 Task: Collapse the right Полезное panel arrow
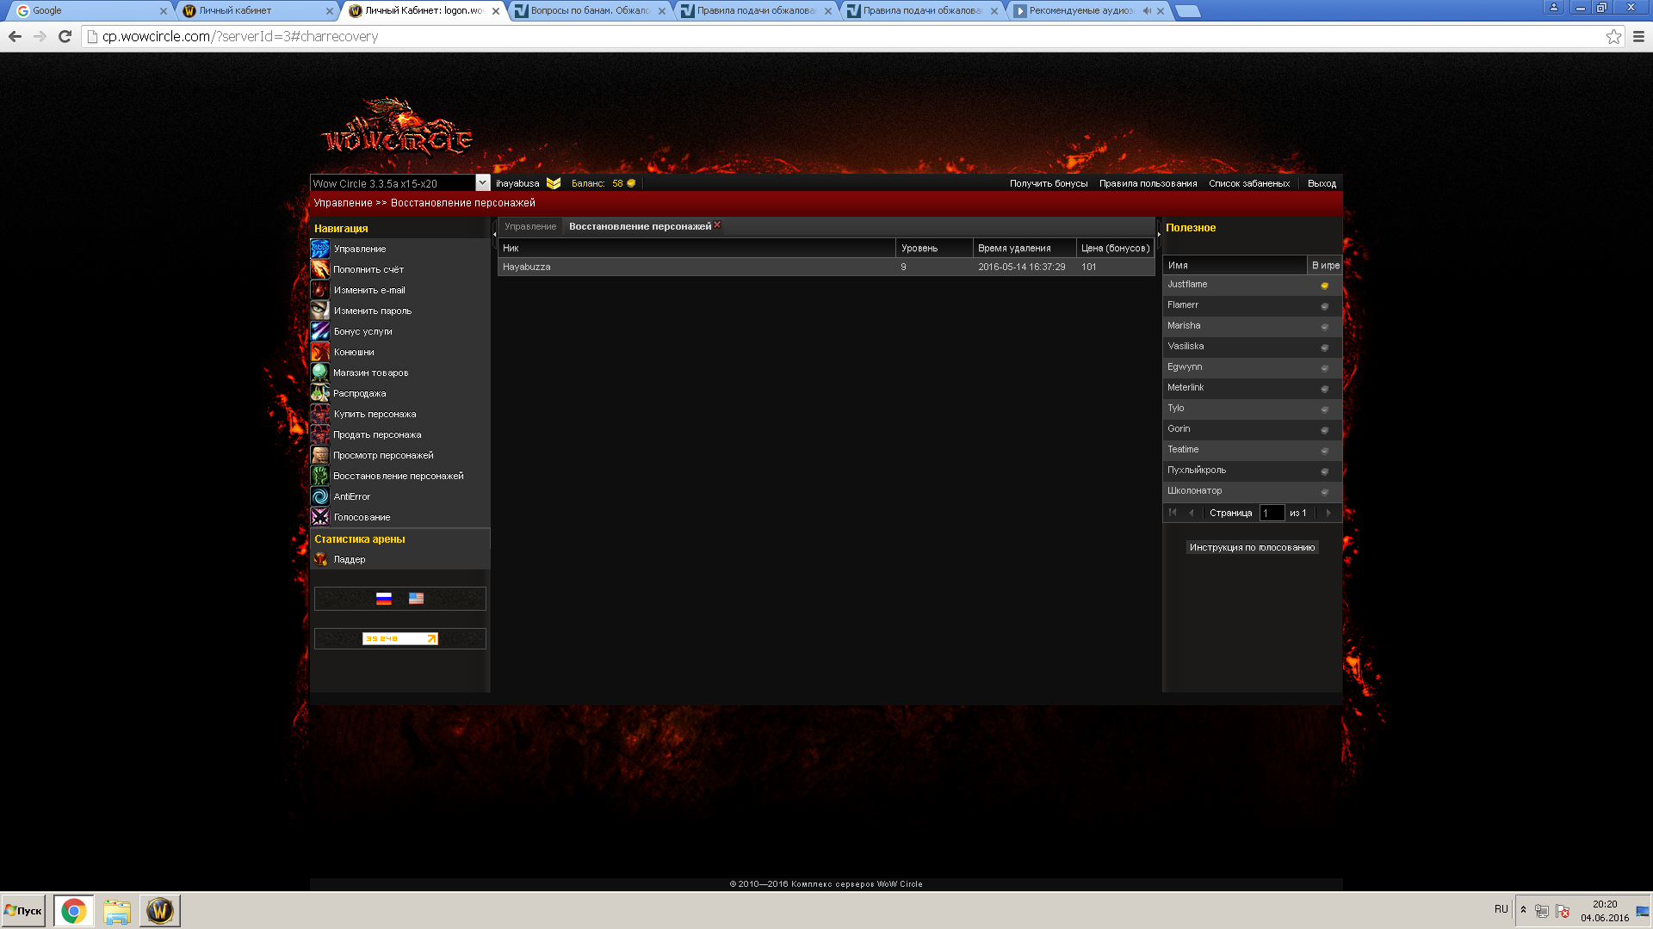(x=1159, y=234)
